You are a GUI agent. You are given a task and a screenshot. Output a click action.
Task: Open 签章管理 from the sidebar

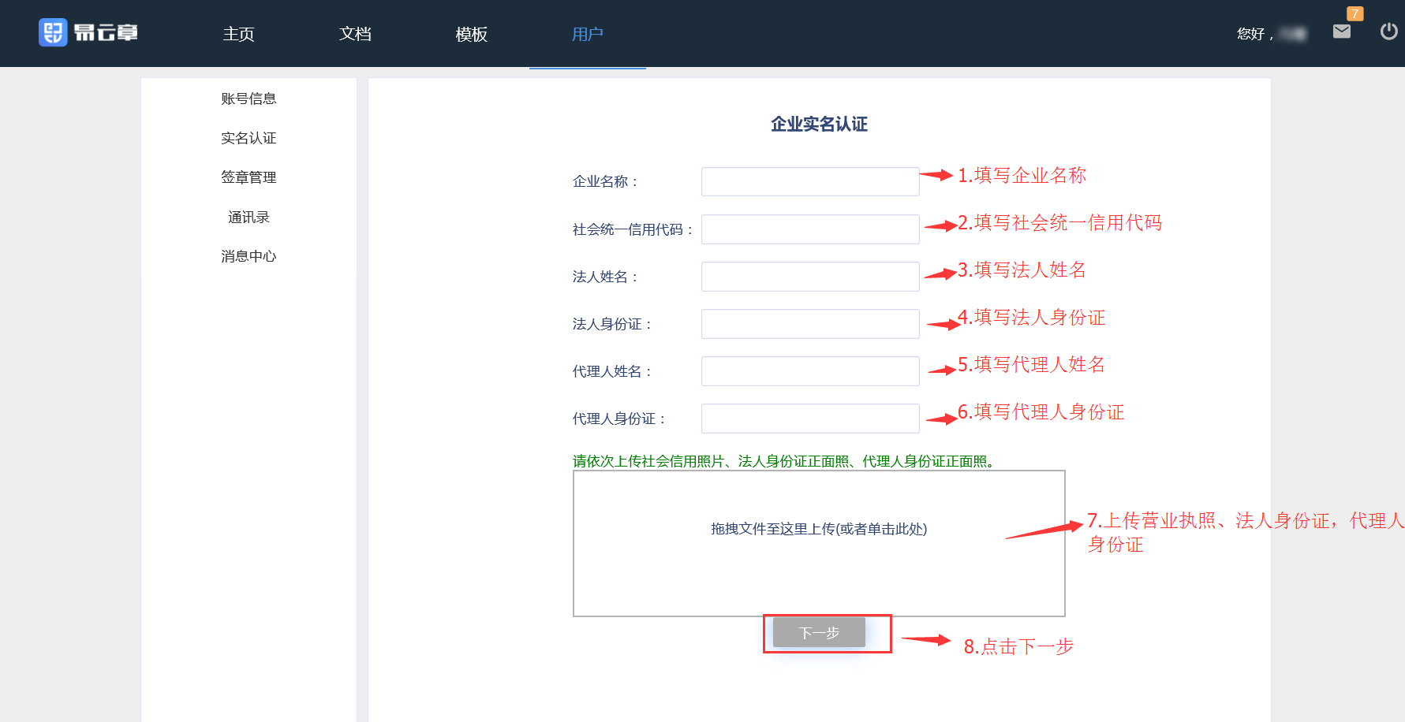pos(248,177)
